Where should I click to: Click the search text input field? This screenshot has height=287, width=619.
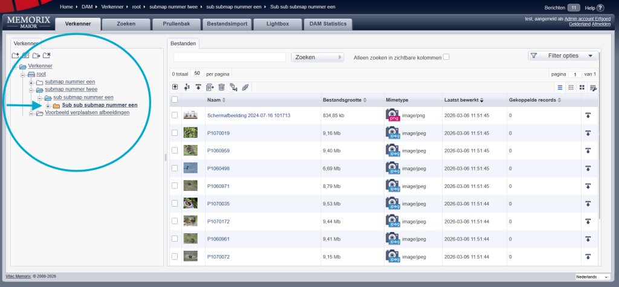coord(229,57)
